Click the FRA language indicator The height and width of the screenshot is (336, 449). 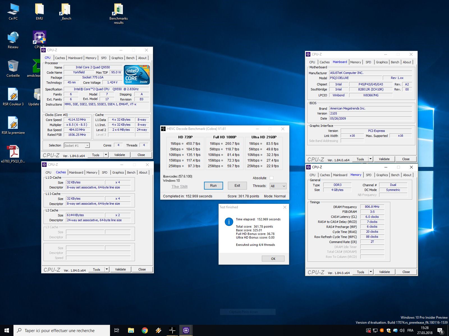pos(410,330)
